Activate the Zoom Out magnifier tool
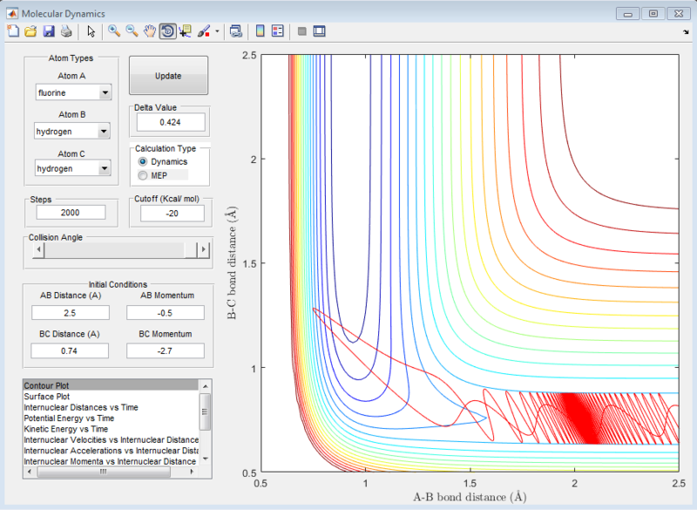 click(x=132, y=31)
